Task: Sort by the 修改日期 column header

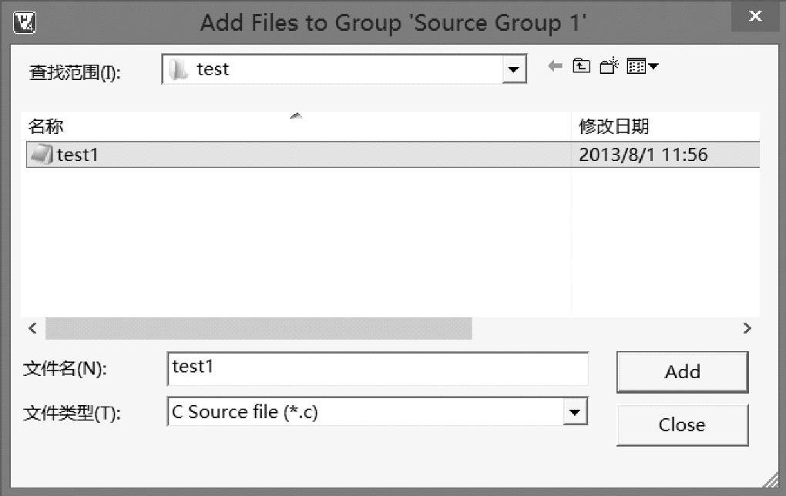Action: coord(613,126)
